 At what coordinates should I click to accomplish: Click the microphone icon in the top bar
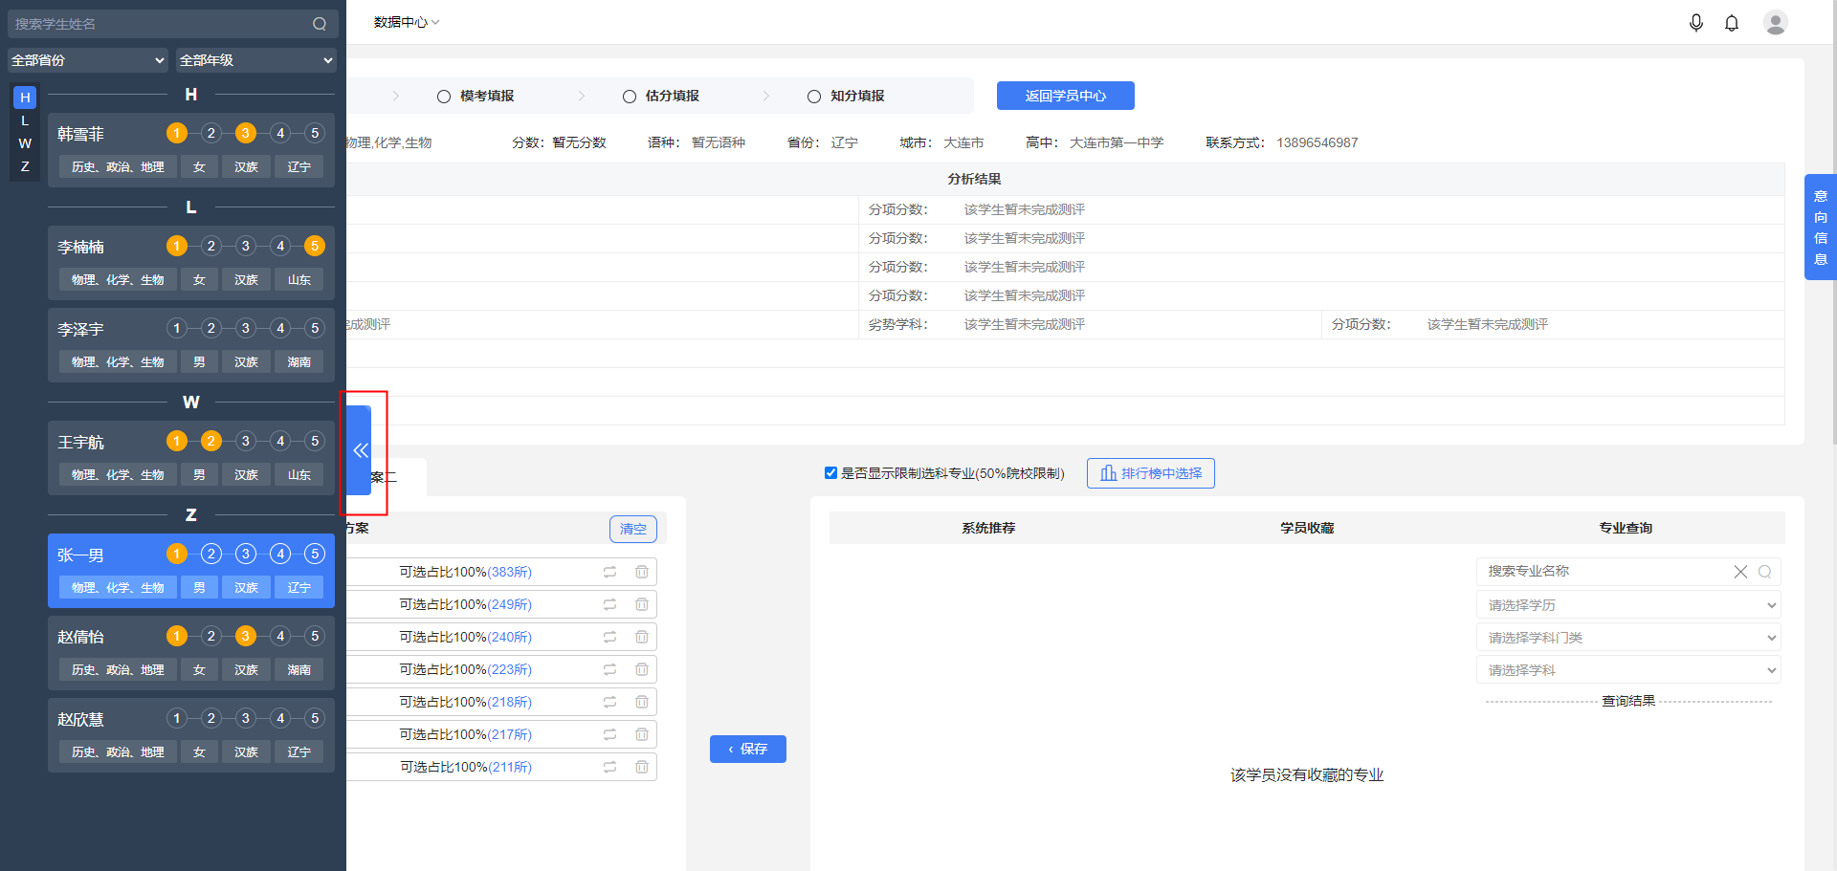click(1696, 22)
